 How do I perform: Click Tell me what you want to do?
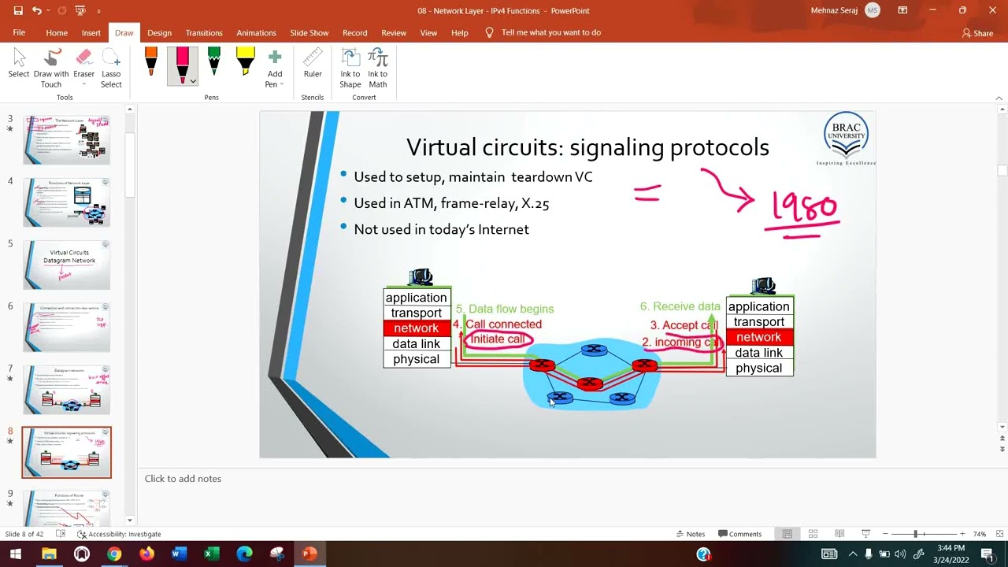pyautogui.click(x=543, y=33)
